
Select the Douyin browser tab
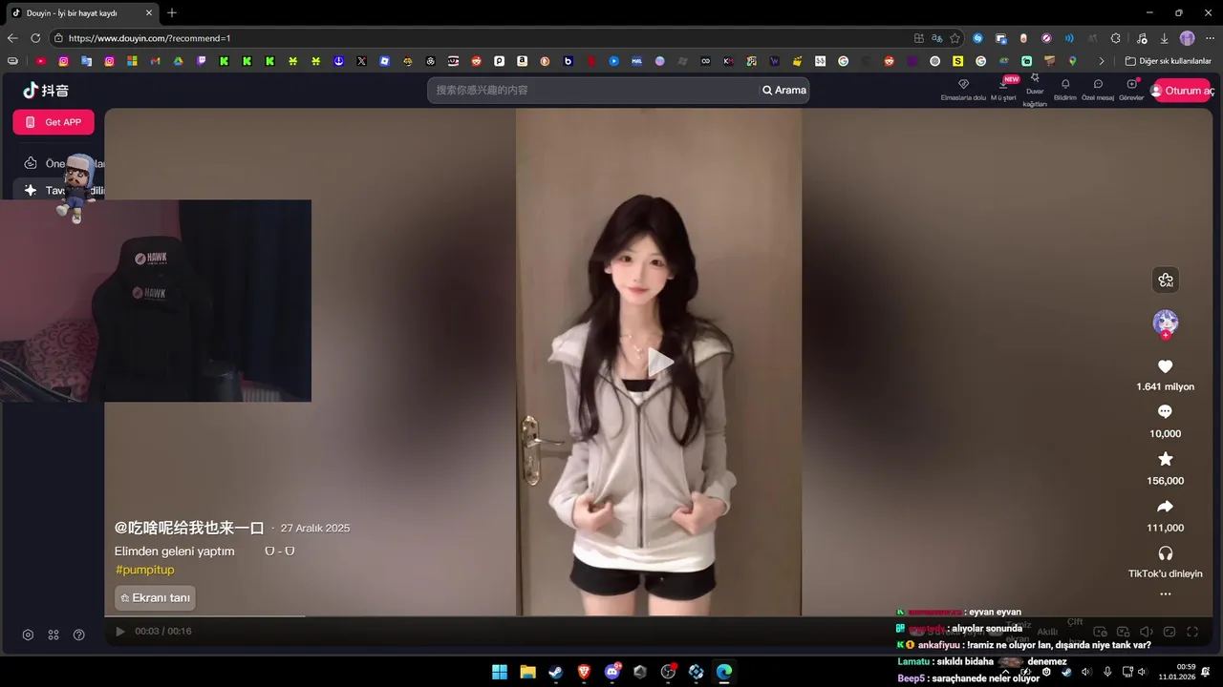[81, 13]
